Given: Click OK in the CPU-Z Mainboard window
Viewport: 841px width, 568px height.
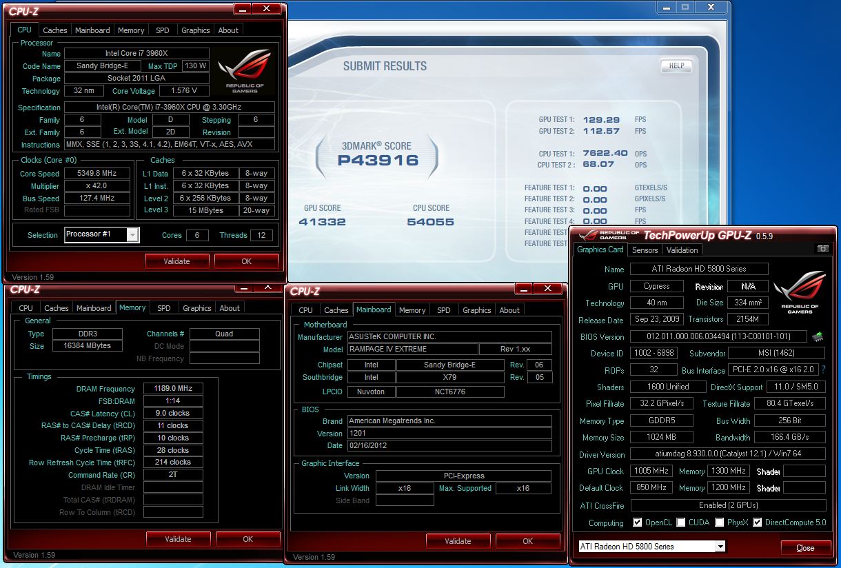Looking at the screenshot, I should click(x=528, y=541).
